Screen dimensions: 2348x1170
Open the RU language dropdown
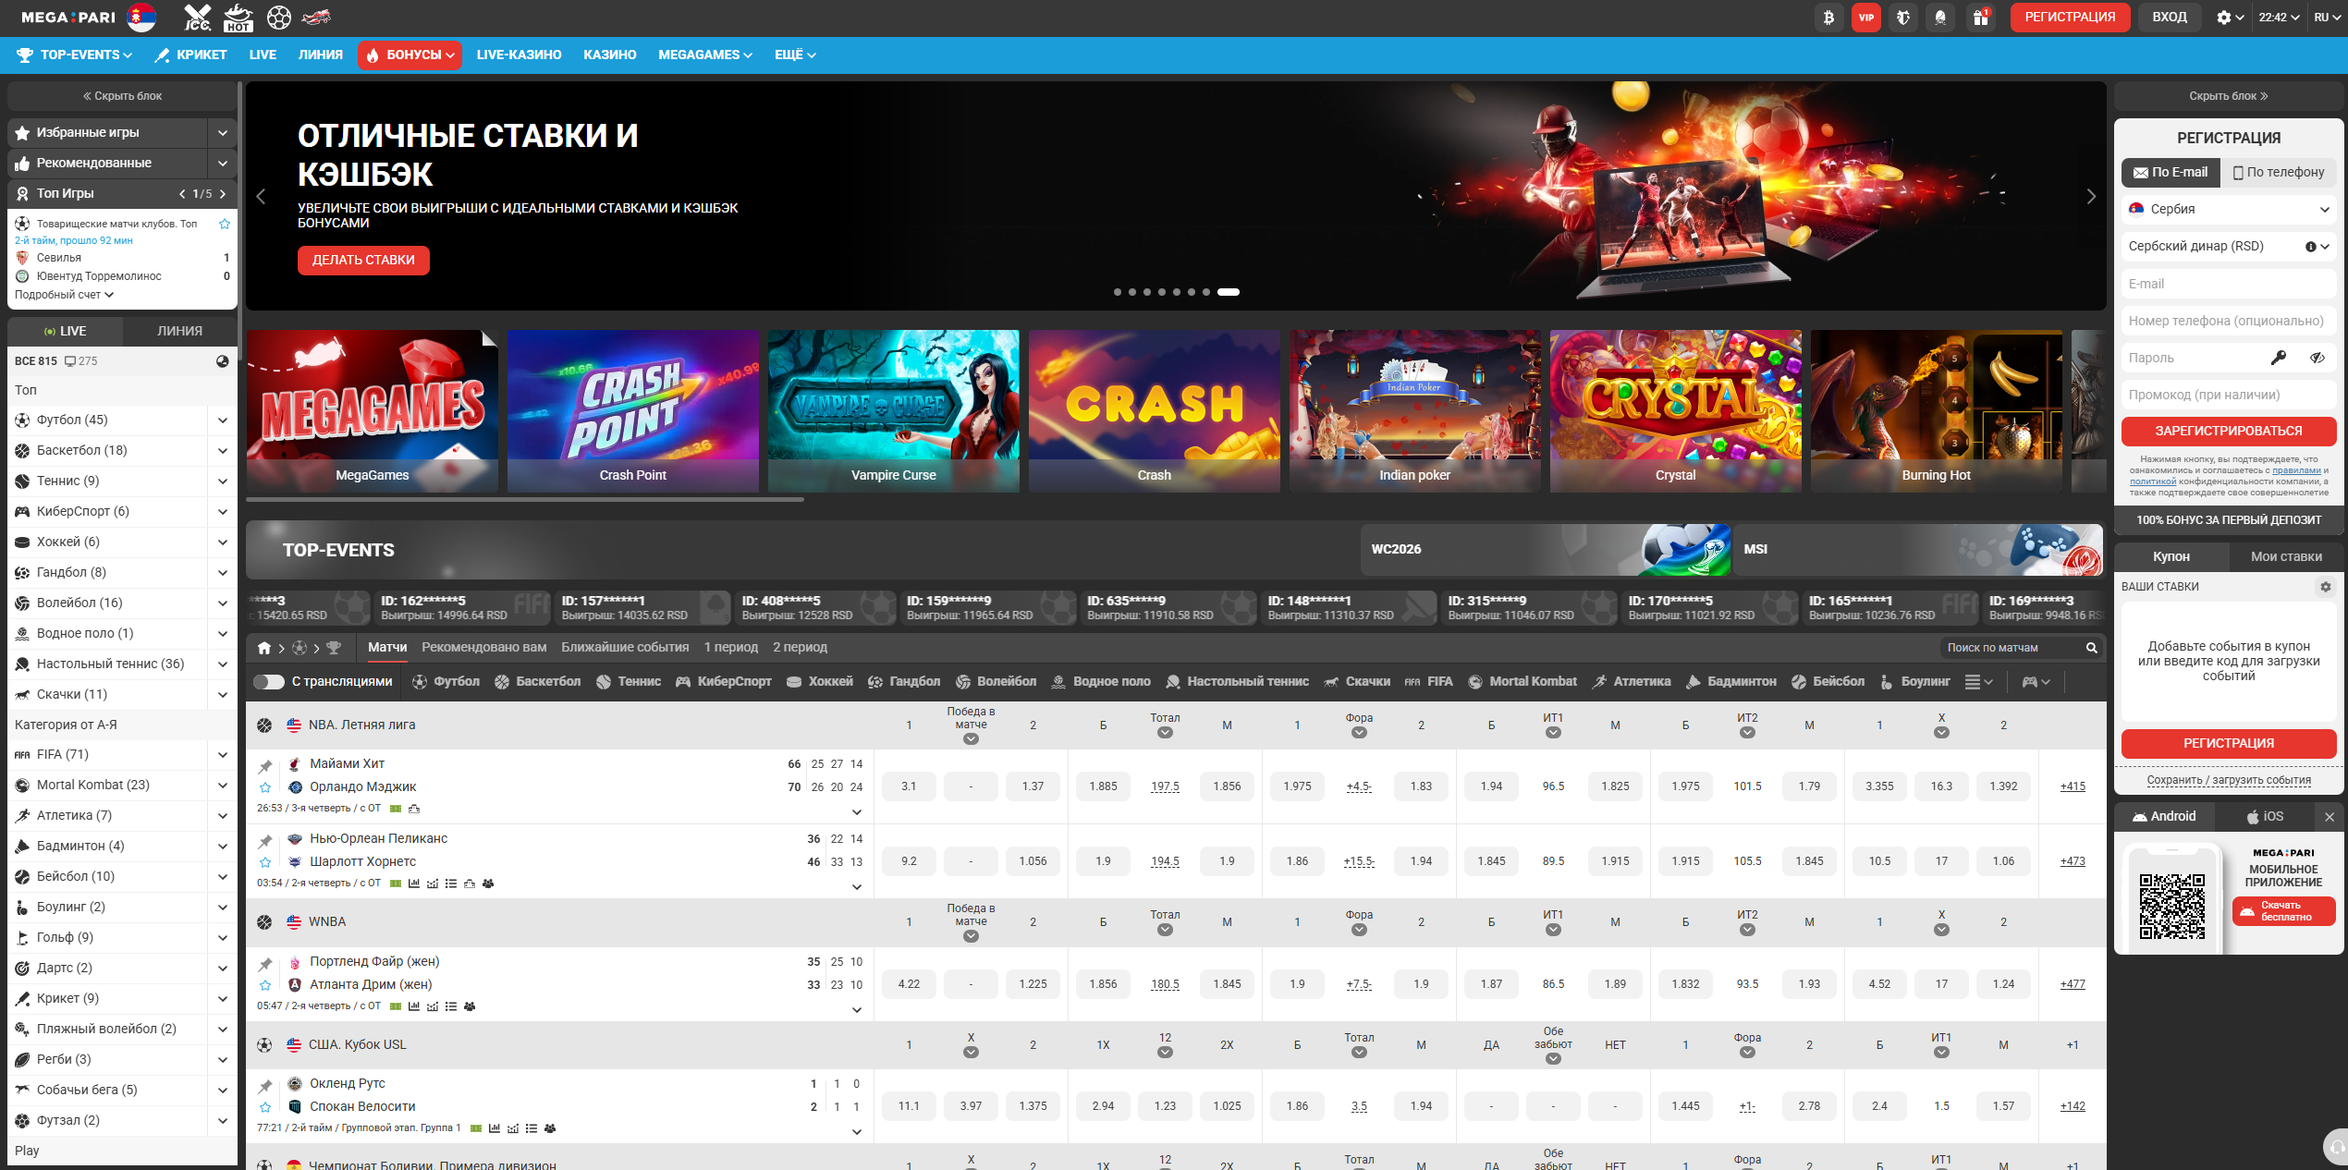(2327, 18)
